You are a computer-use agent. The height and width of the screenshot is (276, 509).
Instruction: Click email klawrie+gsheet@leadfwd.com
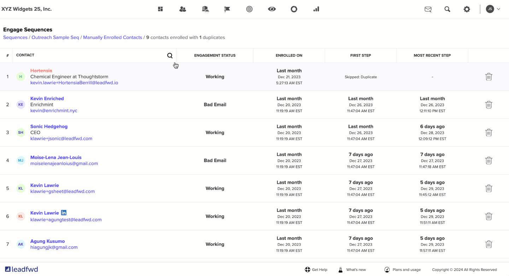pos(63,191)
